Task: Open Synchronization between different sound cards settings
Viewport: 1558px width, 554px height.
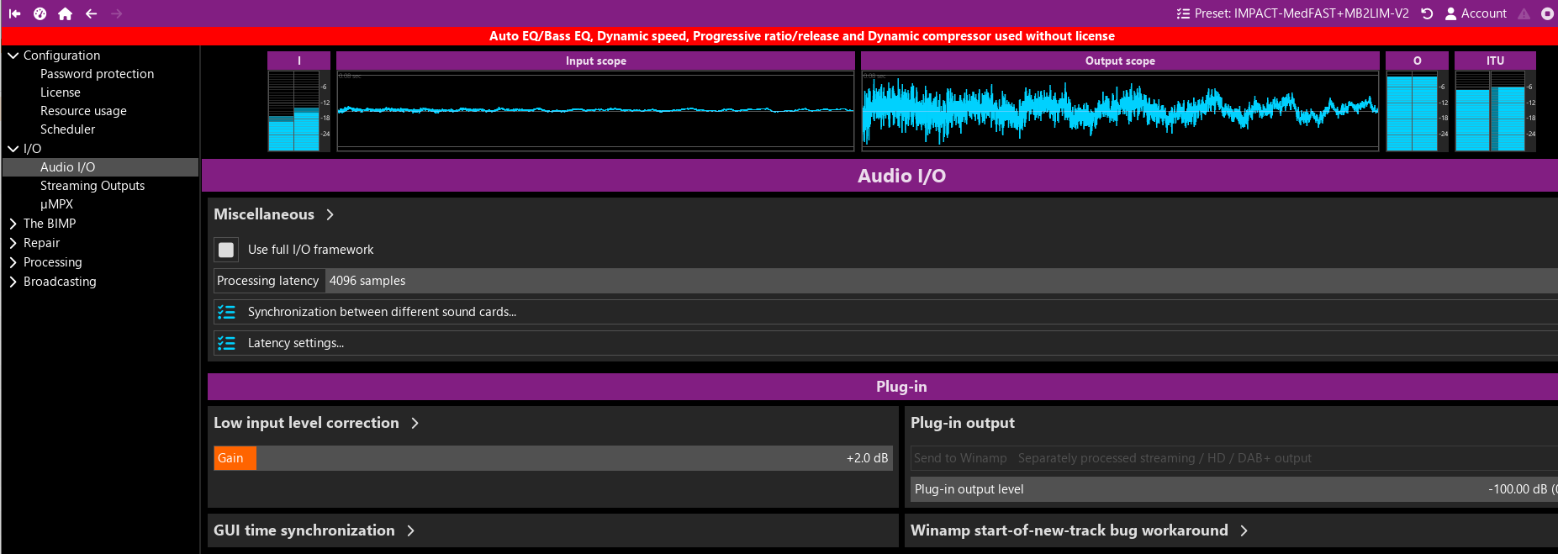Action: [382, 312]
